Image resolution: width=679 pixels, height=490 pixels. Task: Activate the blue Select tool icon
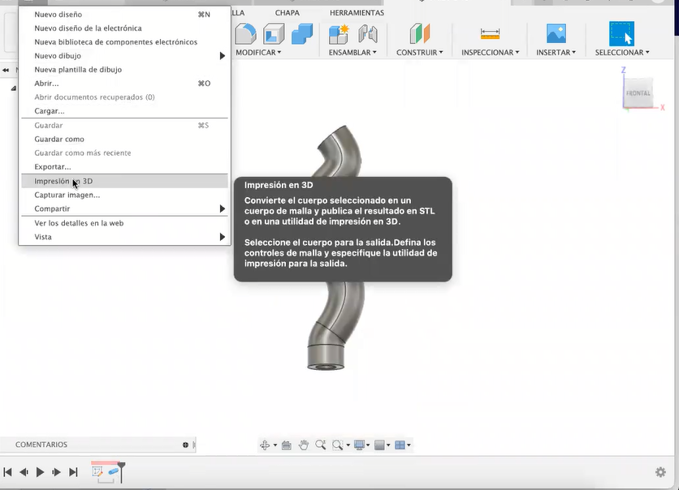click(x=621, y=33)
